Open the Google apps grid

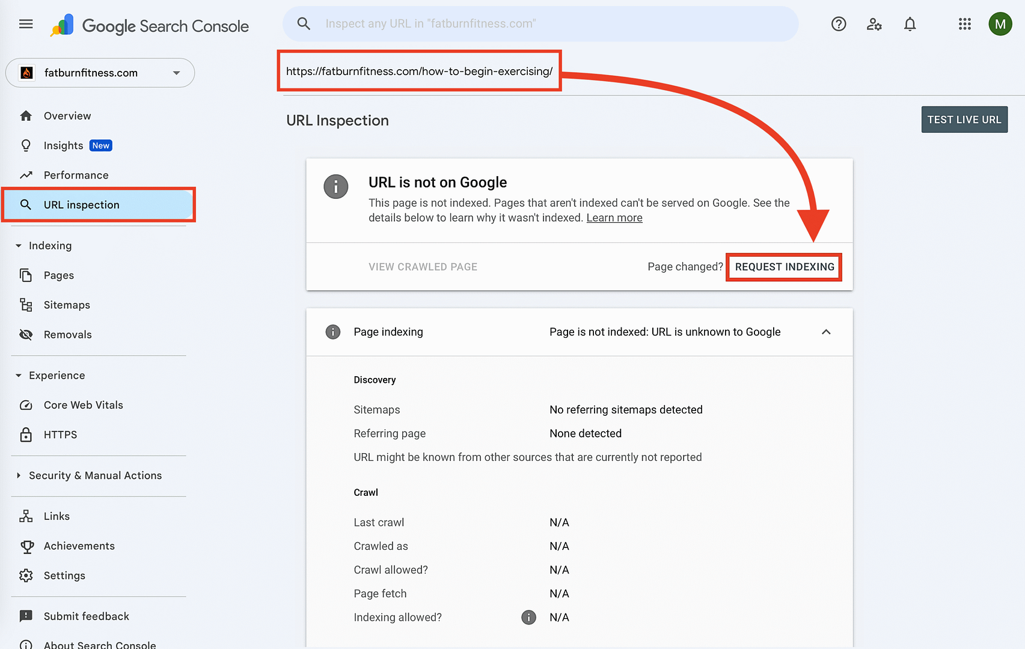[965, 24]
